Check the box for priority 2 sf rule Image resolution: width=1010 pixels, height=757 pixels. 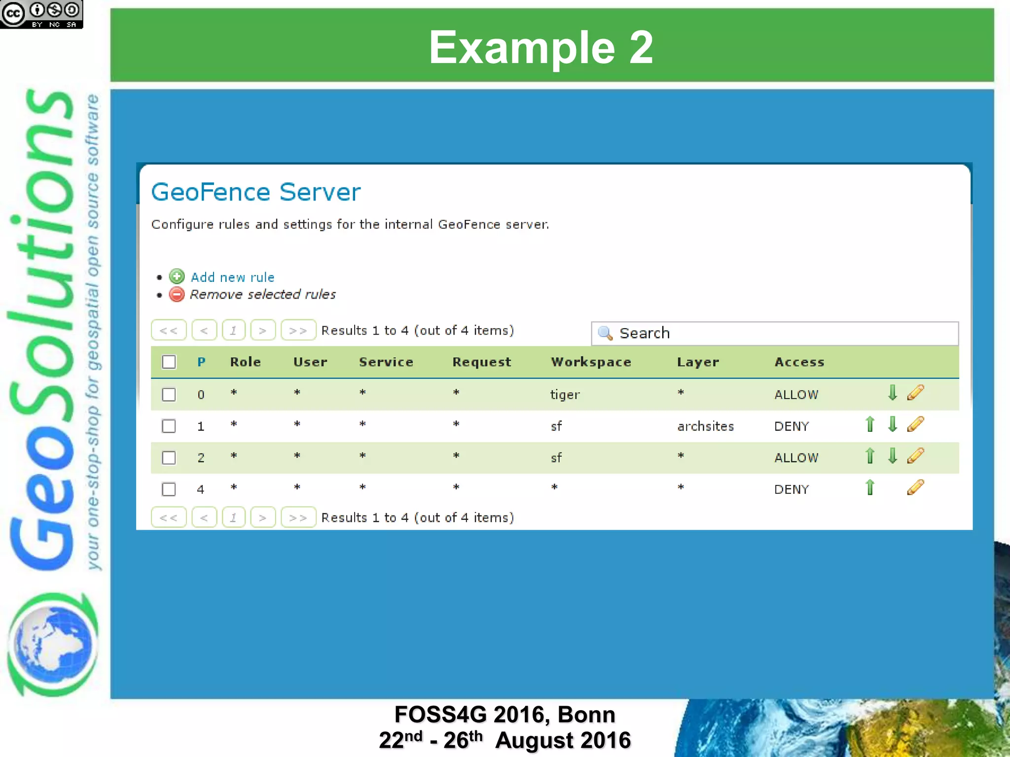(169, 458)
